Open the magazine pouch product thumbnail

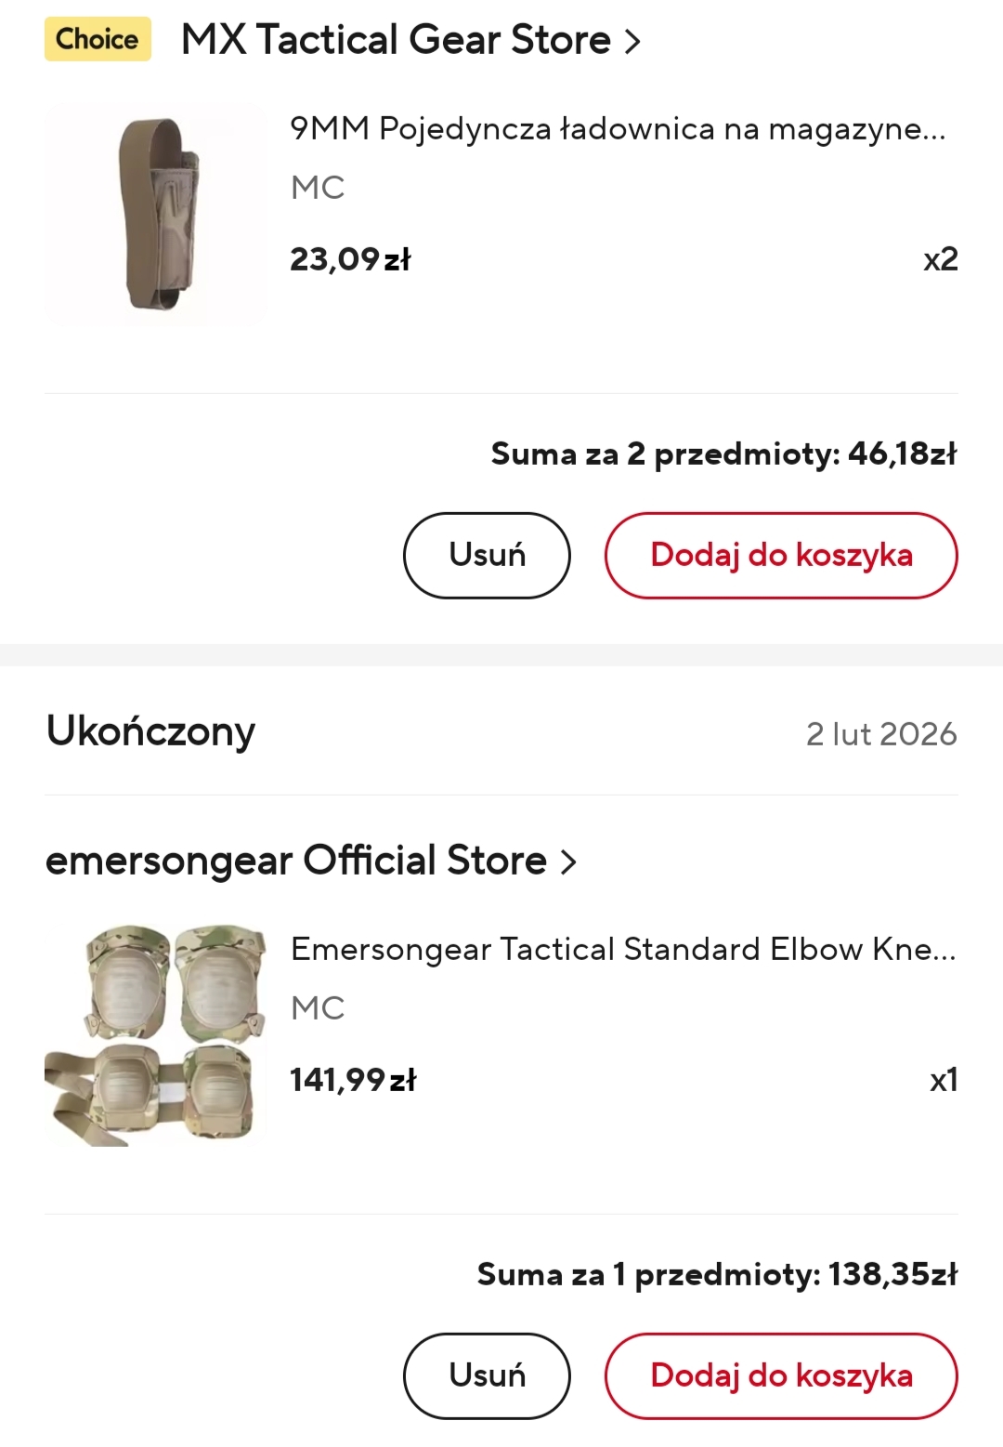(155, 216)
